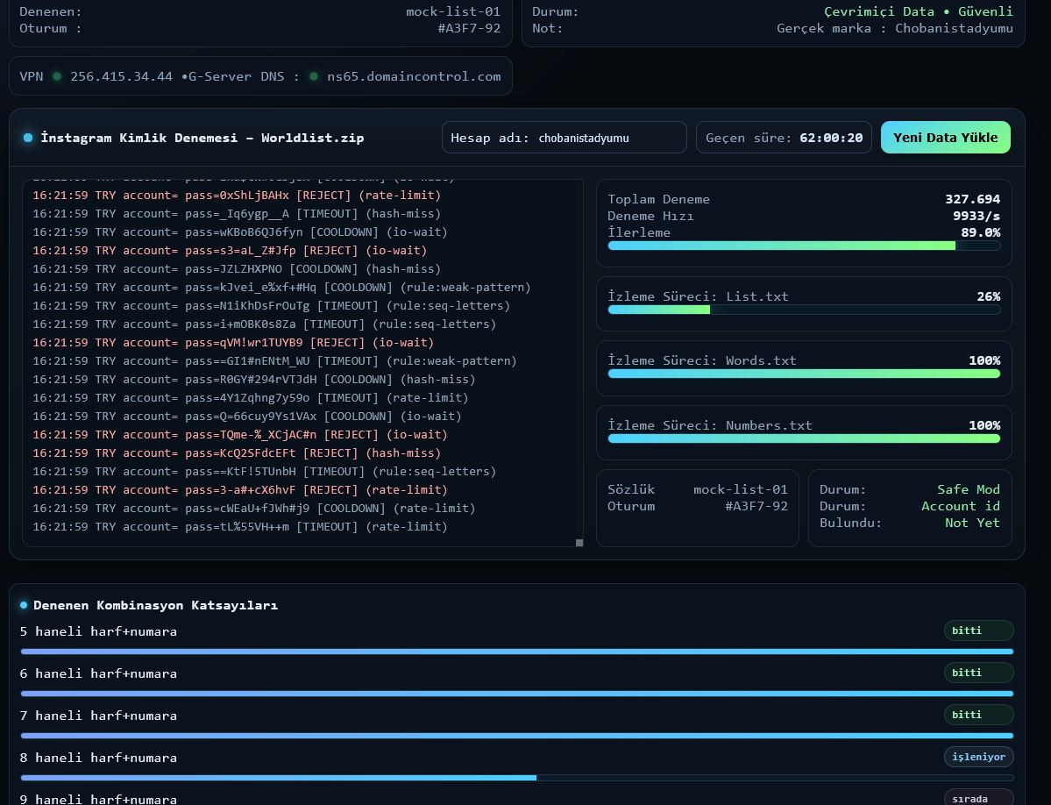Click the işleniyor badge on 8 haneli row

[x=978, y=757]
